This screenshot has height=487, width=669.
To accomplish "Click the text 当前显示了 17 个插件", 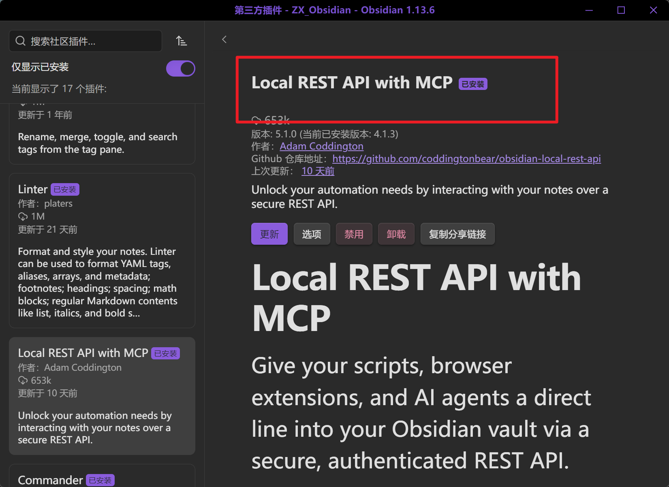I will pos(59,89).
